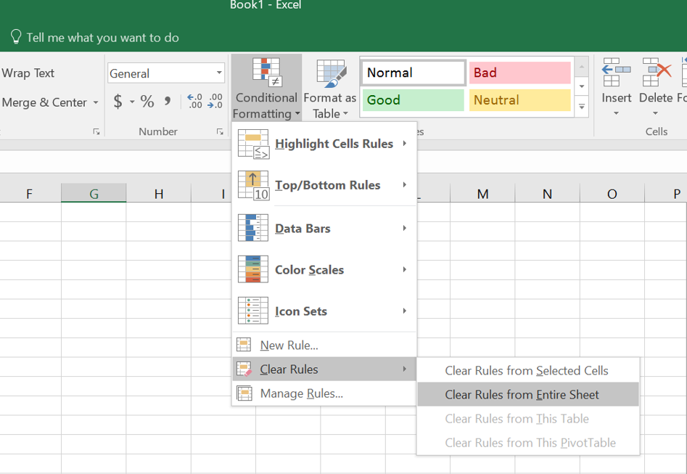
Task: Apply the Good cell style
Action: 414,100
